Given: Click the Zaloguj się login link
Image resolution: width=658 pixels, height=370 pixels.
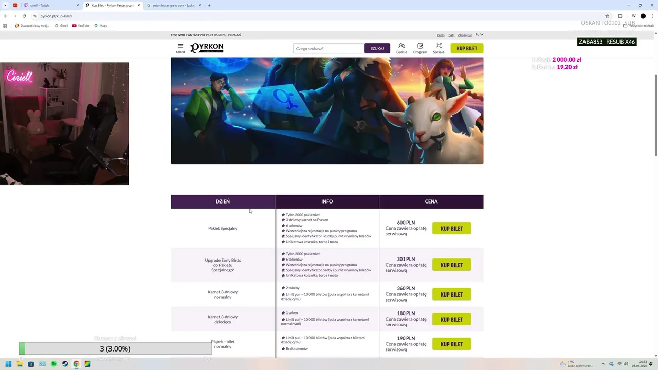Looking at the screenshot, I should click(465, 35).
